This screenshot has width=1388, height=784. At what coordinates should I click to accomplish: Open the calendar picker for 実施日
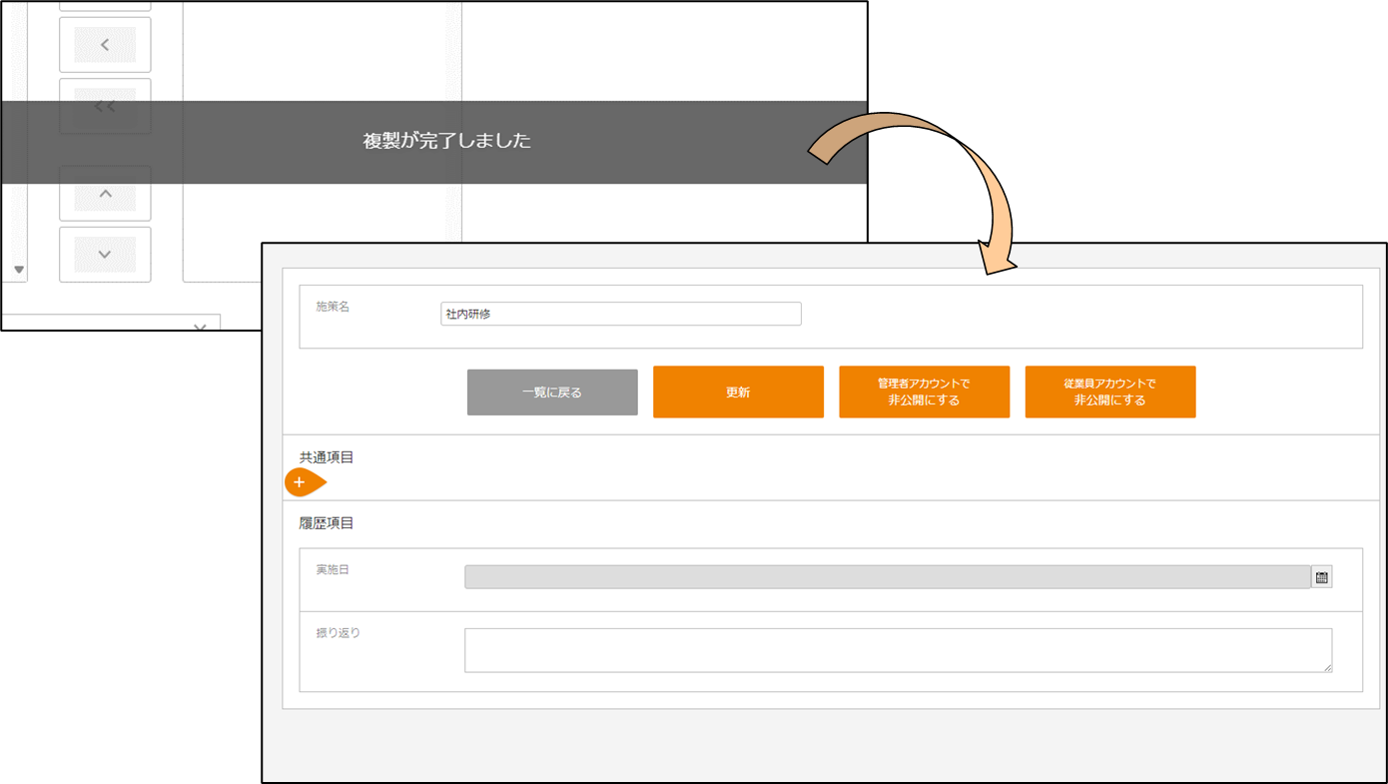(x=1321, y=577)
